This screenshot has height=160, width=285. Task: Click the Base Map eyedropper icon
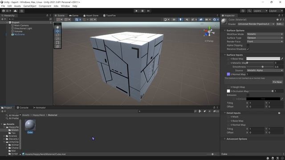click(282, 59)
